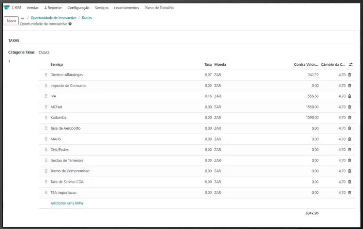The height and width of the screenshot is (229, 363).
Task: Open the Vendas menu
Action: tap(33, 8)
